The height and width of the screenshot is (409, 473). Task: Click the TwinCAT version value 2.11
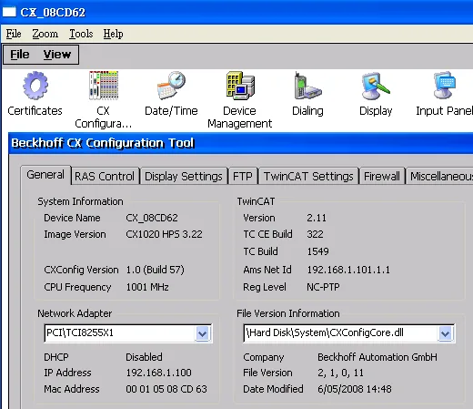317,218
